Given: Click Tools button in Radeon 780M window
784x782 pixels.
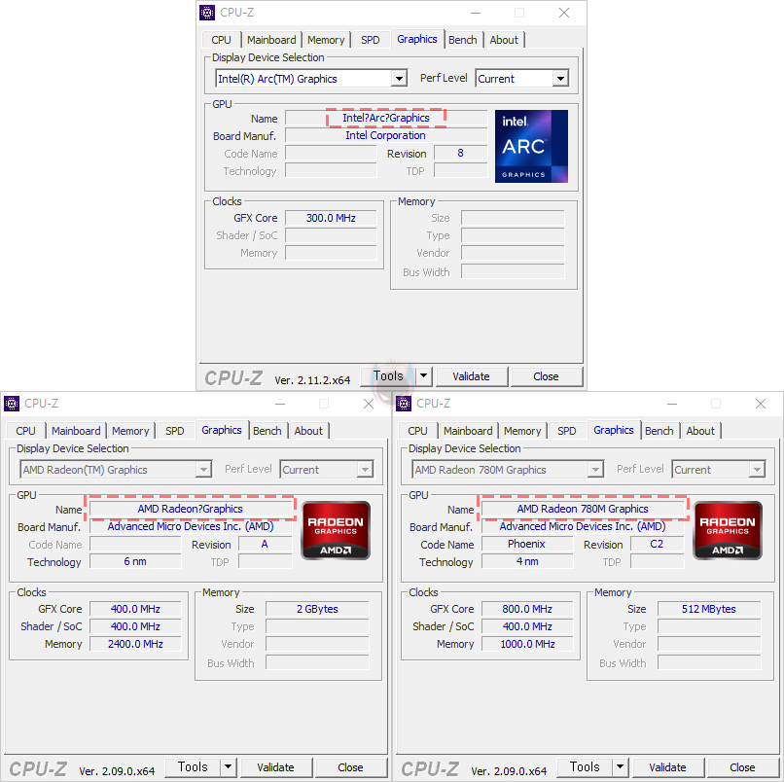Looking at the screenshot, I should (585, 767).
